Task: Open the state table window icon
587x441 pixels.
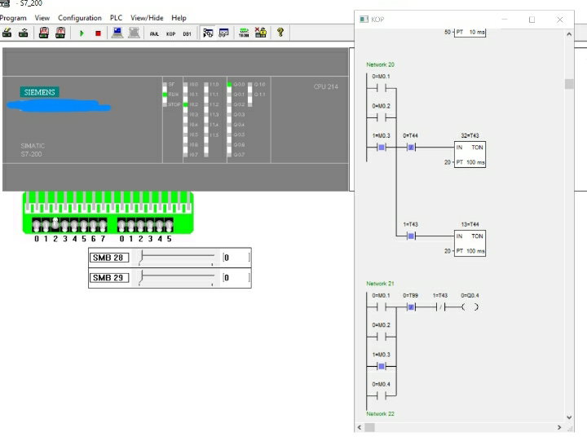Action: (224, 33)
